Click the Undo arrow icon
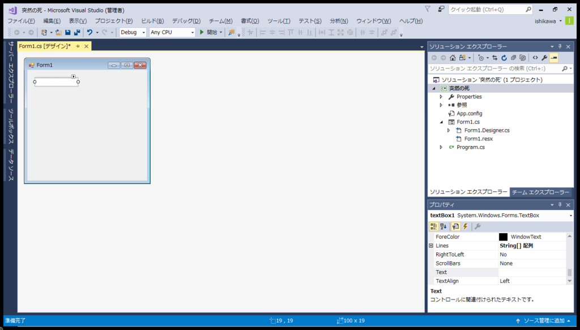The width and height of the screenshot is (580, 330). pyautogui.click(x=89, y=32)
